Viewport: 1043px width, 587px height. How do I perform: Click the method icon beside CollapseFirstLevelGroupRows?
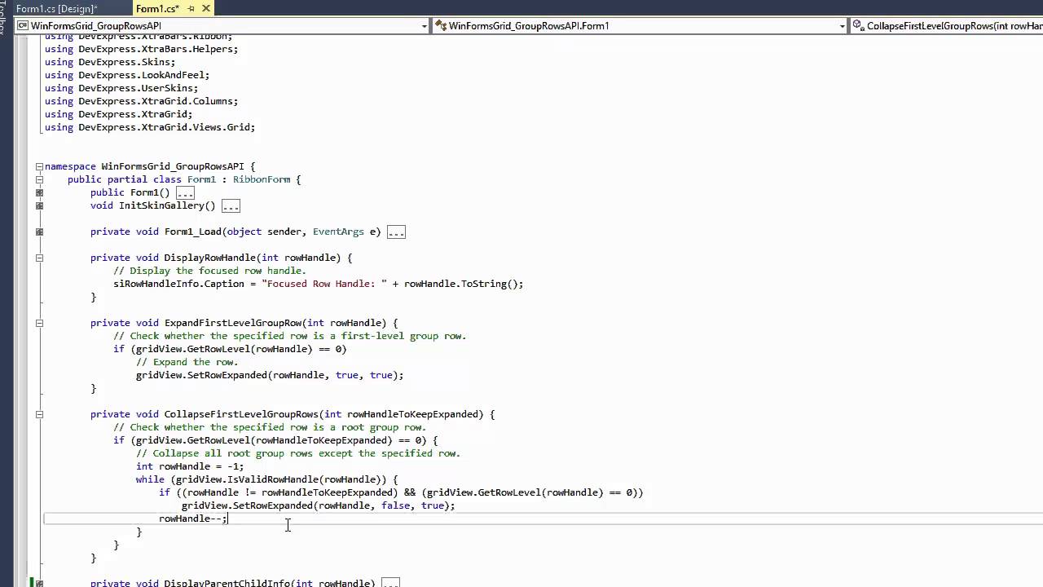[x=858, y=25]
